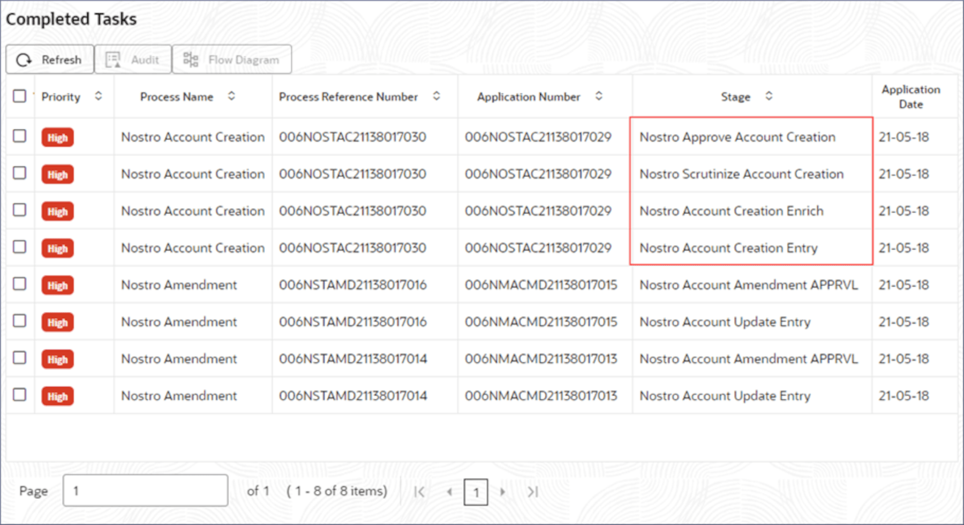Click the Flow Diagram icon
This screenshot has height=525, width=964.
pos(191,59)
